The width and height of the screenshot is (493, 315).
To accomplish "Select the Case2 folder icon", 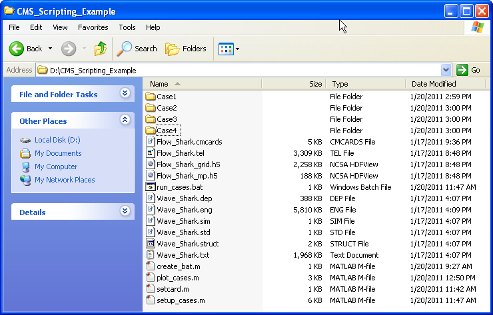I will 151,107.
